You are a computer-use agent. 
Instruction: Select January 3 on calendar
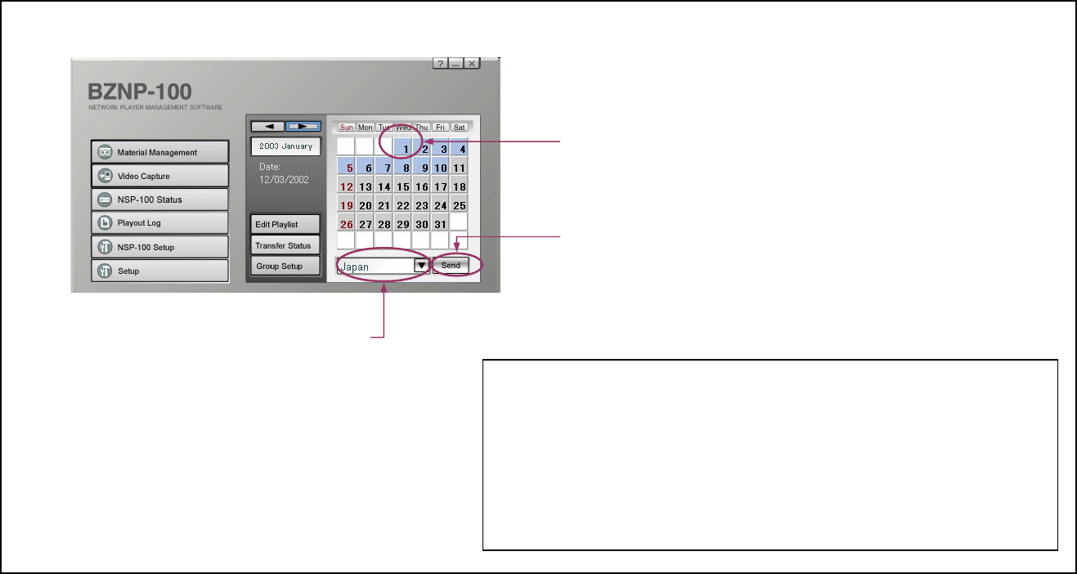(x=441, y=146)
